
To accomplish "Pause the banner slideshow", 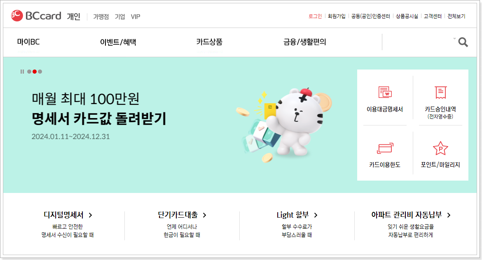I will tap(22, 72).
